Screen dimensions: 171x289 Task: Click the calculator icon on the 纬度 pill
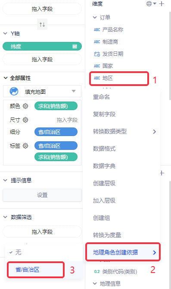tap(75, 47)
